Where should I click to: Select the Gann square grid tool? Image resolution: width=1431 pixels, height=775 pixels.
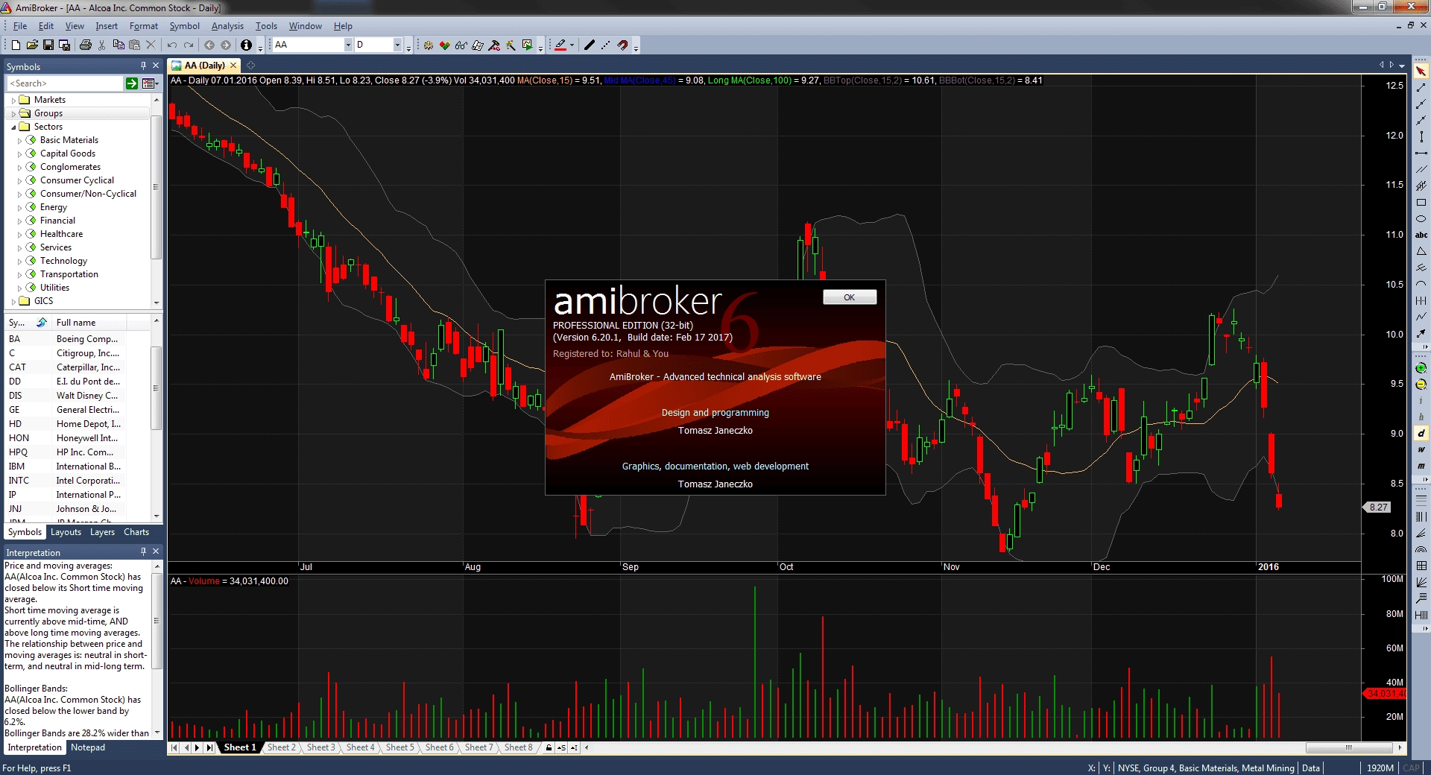point(1421,566)
